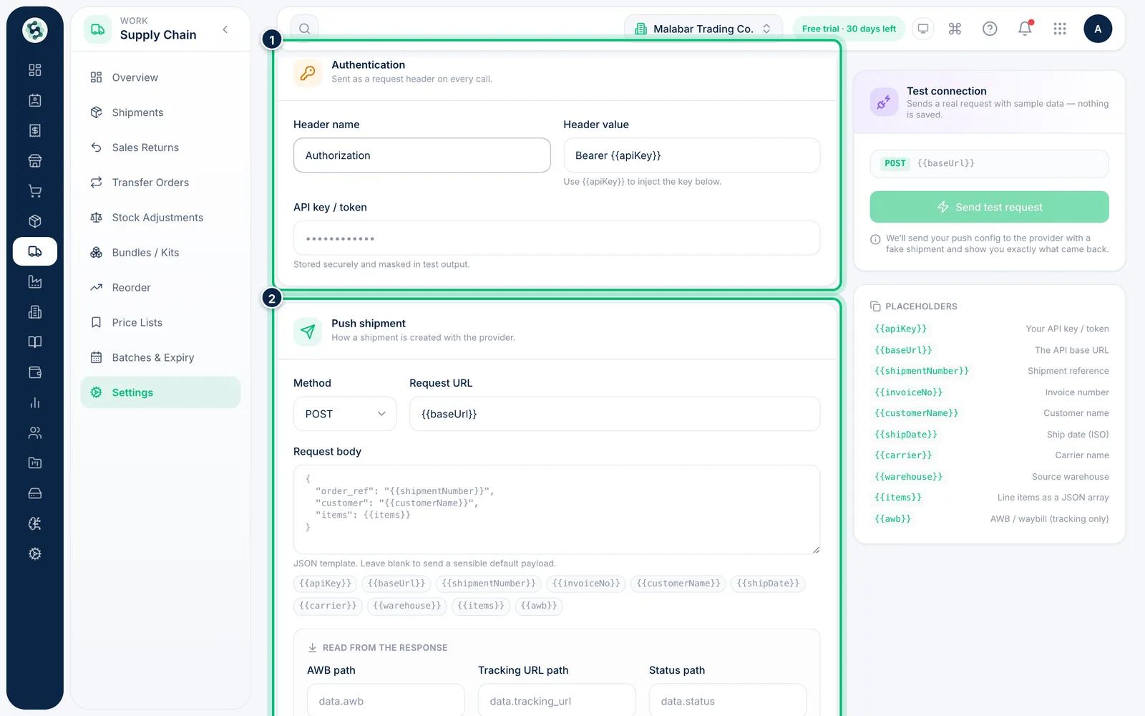Expand the Malabar Trading Co. company switcher
The height and width of the screenshot is (716, 1145).
pyautogui.click(x=704, y=29)
